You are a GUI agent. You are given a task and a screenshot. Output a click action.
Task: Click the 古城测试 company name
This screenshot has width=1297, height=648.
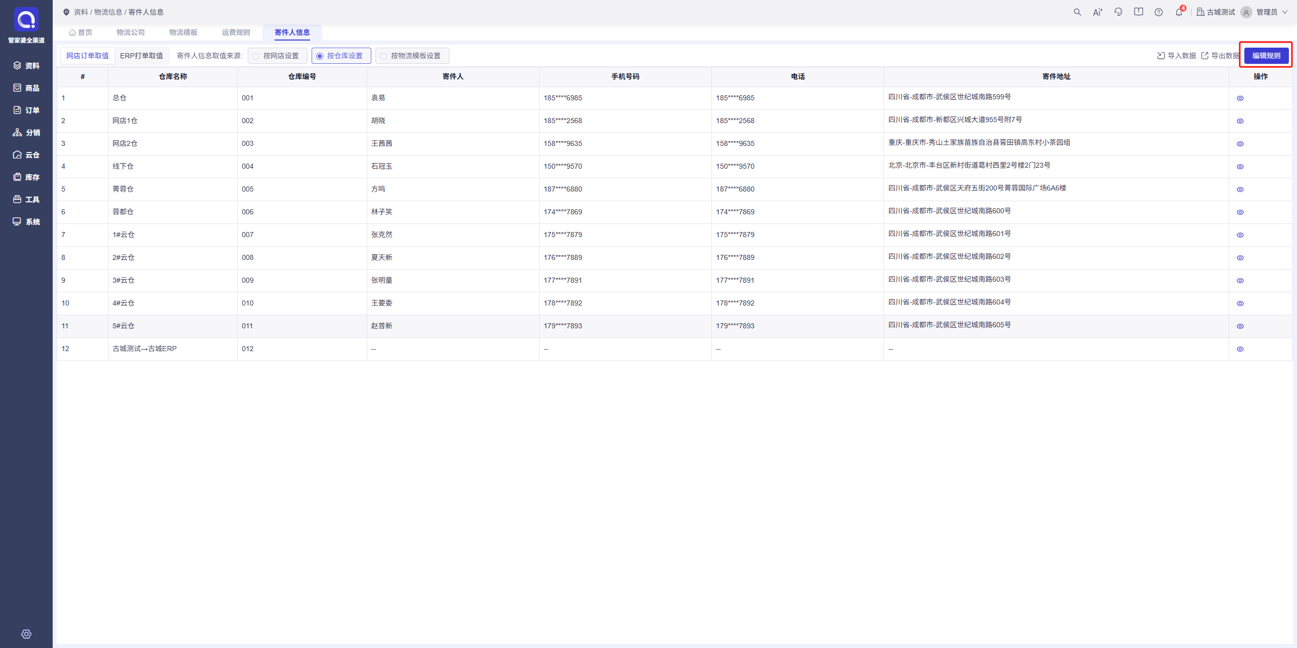[x=1220, y=12]
